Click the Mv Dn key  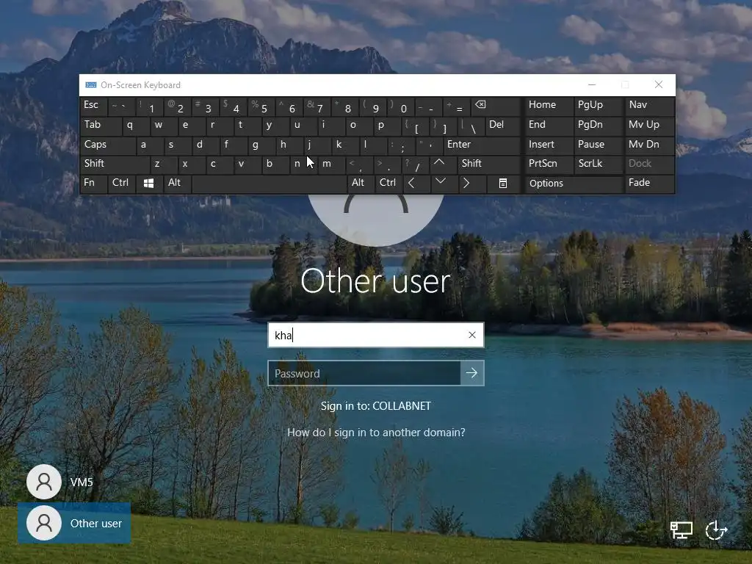click(651, 145)
